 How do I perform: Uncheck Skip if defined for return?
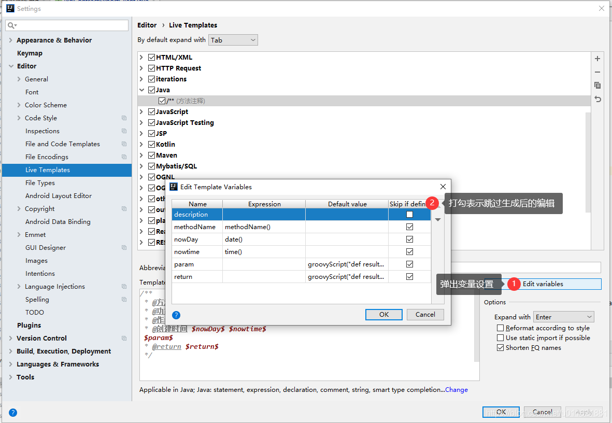(409, 277)
